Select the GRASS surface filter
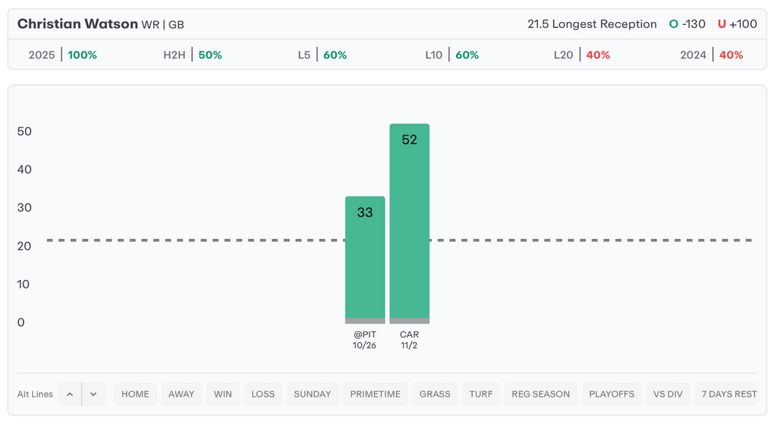777x427 pixels. point(435,394)
